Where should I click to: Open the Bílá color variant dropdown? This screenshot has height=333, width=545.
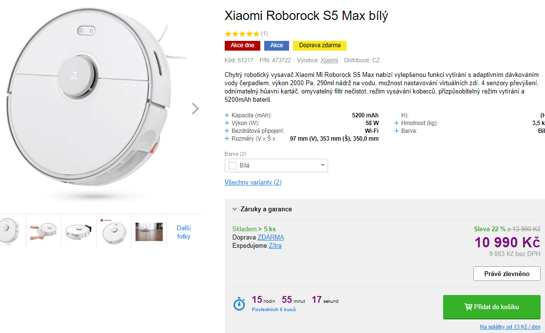[x=276, y=166]
